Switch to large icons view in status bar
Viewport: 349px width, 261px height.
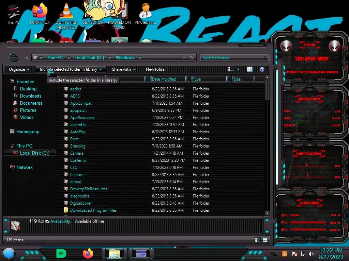265,240
